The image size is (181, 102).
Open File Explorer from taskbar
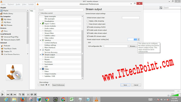14,99
